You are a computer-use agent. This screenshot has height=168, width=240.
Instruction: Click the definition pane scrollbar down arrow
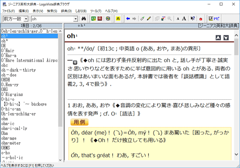click(237, 154)
